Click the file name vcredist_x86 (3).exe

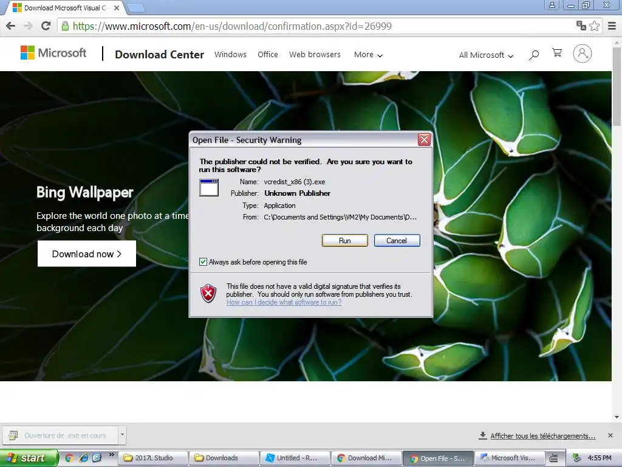click(x=295, y=182)
